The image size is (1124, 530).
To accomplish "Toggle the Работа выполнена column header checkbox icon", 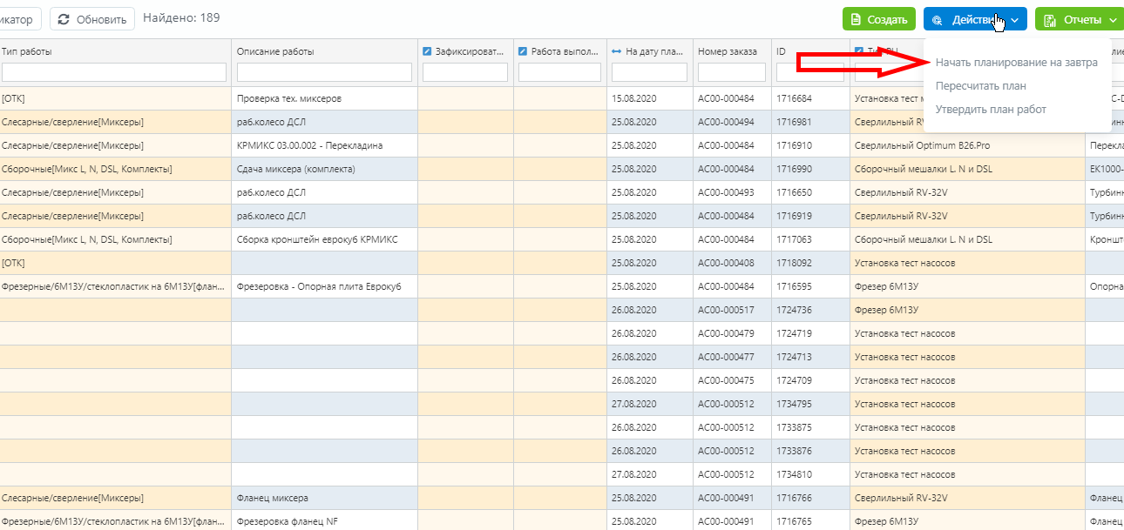I will click(x=523, y=51).
